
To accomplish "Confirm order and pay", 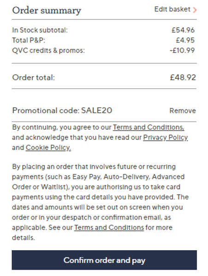I will pyautogui.click(x=104, y=260).
